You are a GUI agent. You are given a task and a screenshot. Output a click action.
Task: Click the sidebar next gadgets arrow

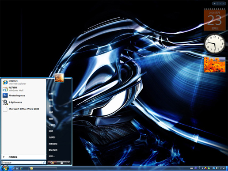[x=224, y=4]
